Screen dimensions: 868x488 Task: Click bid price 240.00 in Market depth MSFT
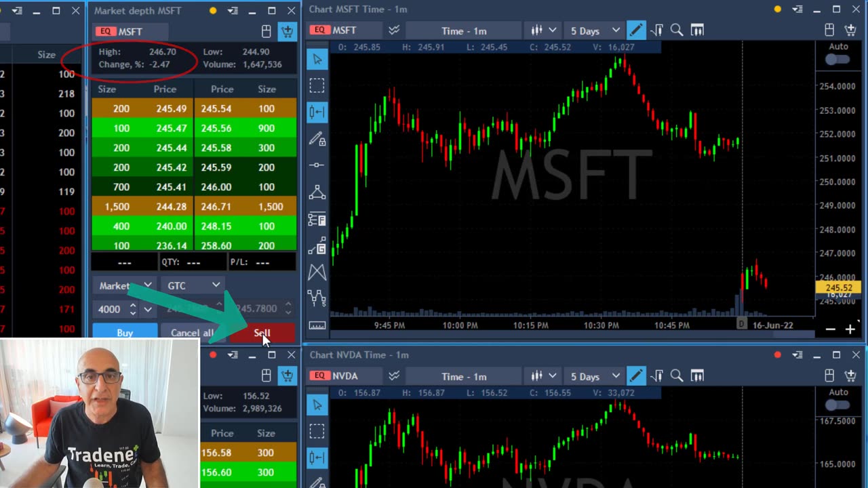pyautogui.click(x=171, y=226)
